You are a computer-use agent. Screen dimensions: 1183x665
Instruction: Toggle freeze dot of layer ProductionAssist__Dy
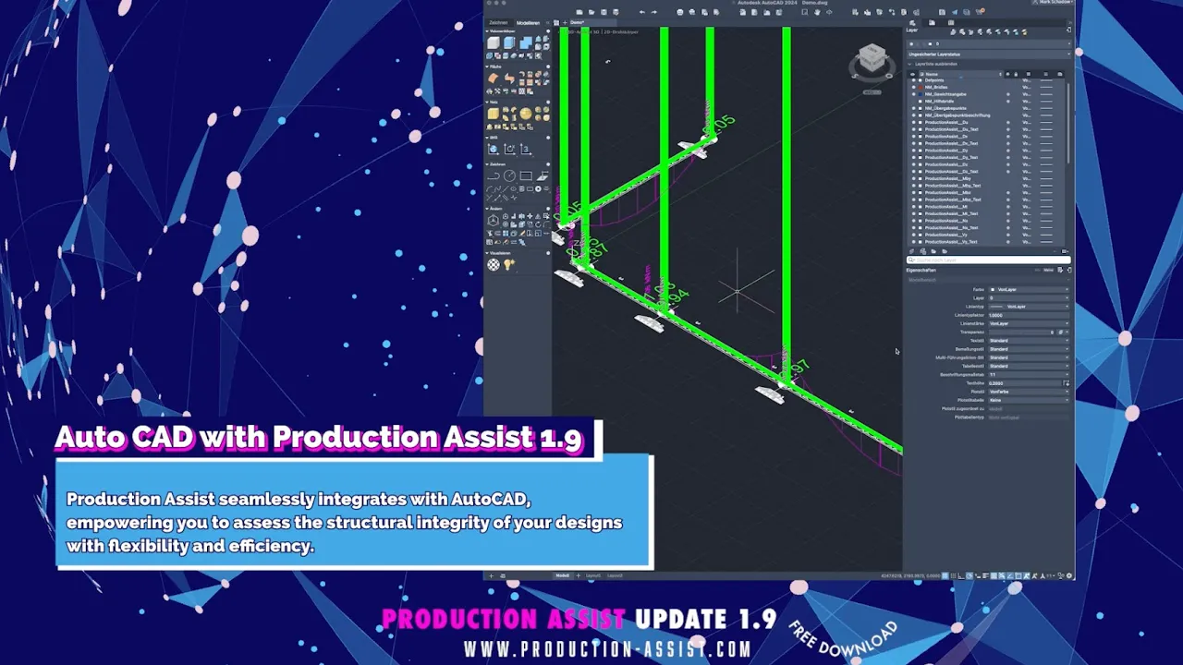(1008, 151)
